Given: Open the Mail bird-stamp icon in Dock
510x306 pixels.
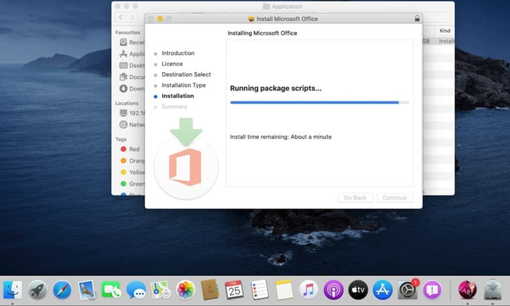Looking at the screenshot, I should (x=87, y=290).
